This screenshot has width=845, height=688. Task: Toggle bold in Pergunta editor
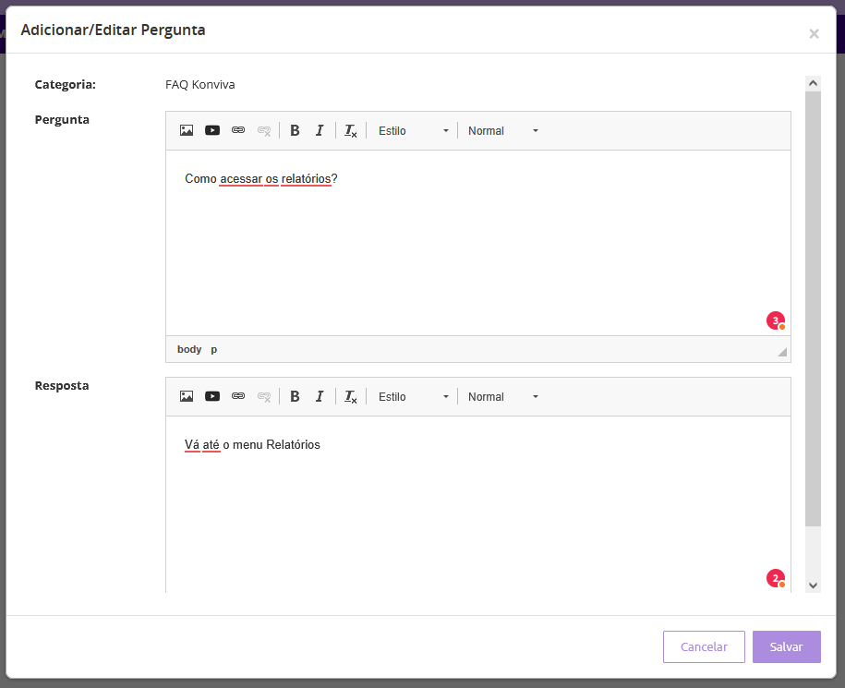pyautogui.click(x=295, y=131)
